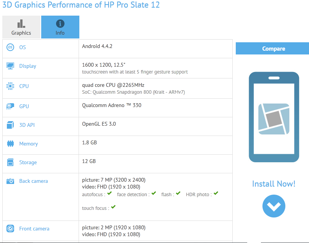
Task: Click the Display monitor icon
Action: (10, 66)
